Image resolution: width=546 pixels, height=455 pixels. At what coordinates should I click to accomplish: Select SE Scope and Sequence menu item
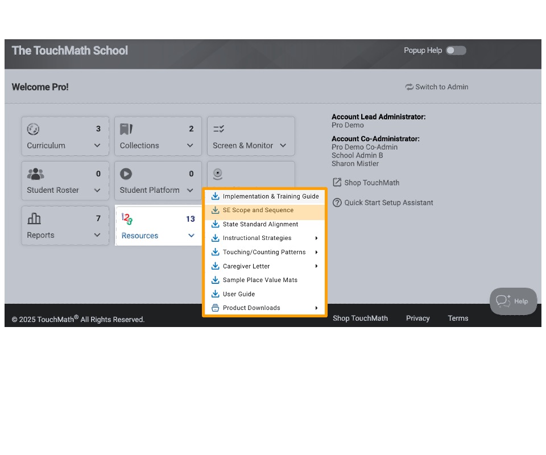pos(264,212)
